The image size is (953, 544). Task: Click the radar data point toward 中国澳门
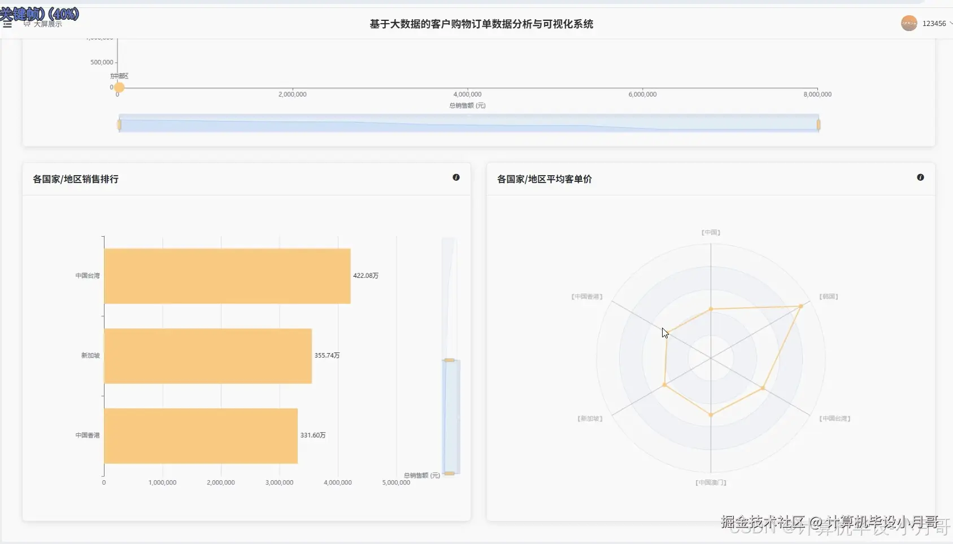711,415
